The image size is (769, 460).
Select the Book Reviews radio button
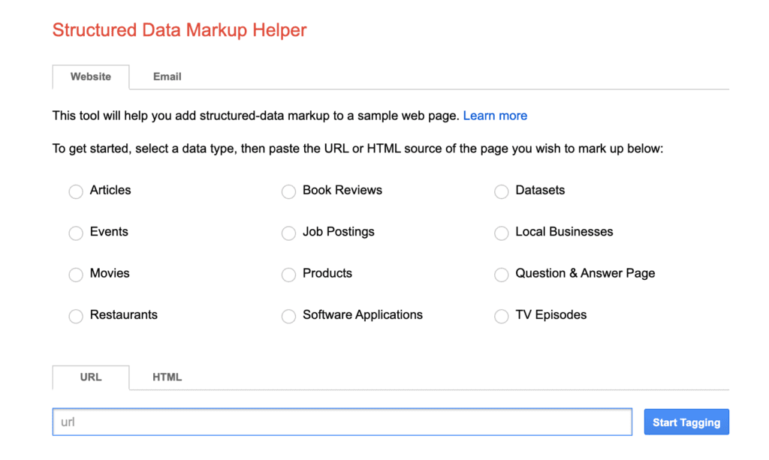coord(289,191)
